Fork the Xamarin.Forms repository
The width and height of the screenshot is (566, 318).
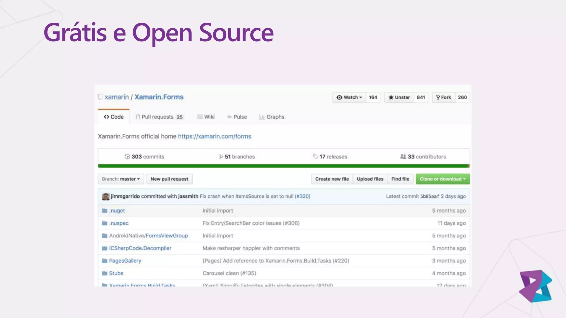(444, 97)
